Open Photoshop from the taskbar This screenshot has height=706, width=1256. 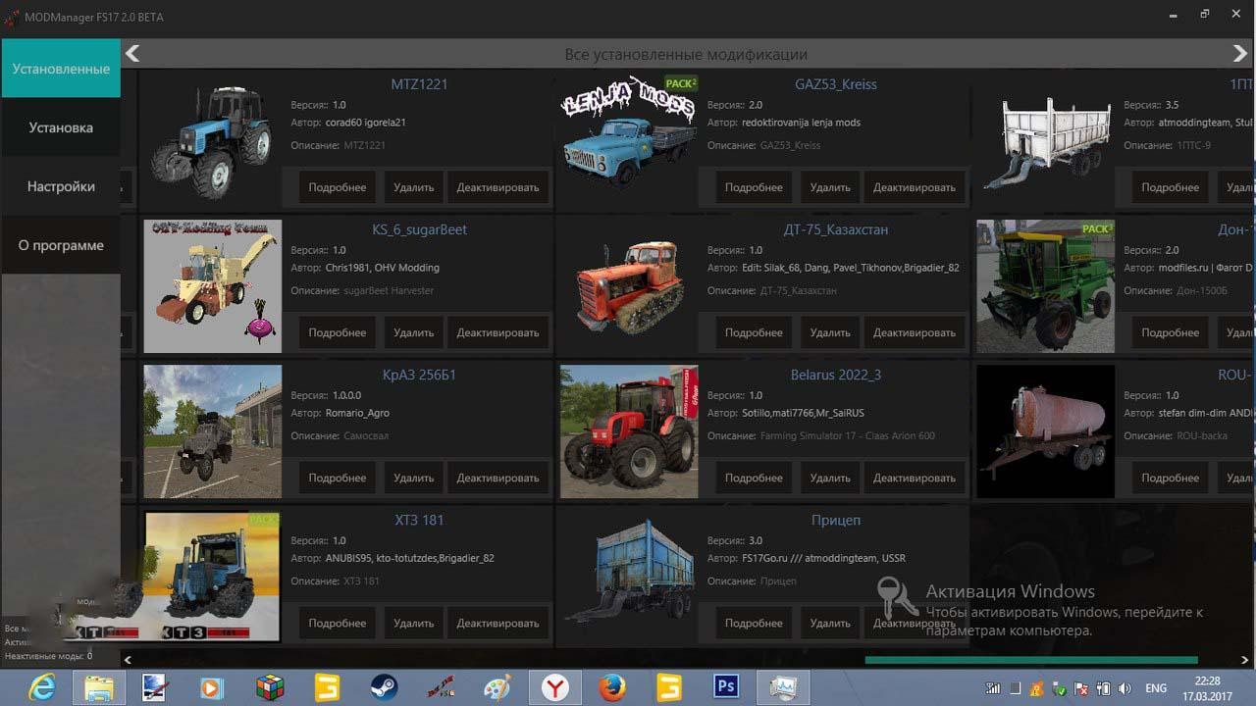[726, 687]
